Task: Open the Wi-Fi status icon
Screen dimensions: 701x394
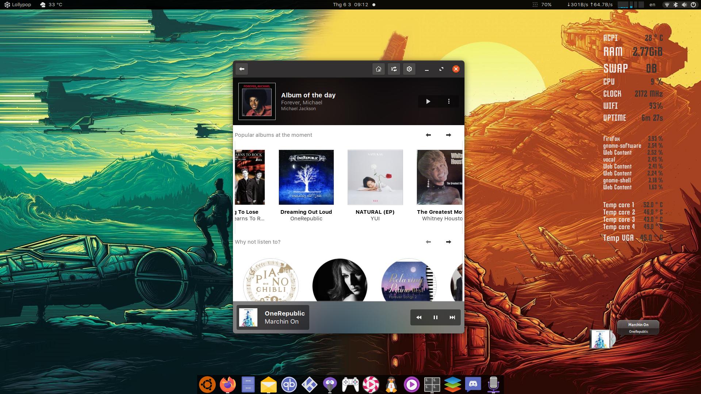Action: tap(667, 5)
